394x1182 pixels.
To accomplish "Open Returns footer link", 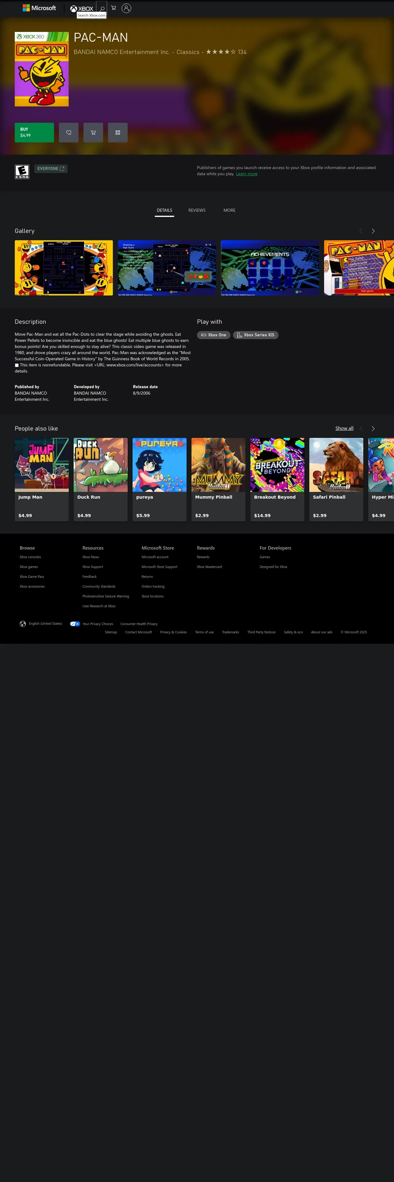I will [x=147, y=577].
